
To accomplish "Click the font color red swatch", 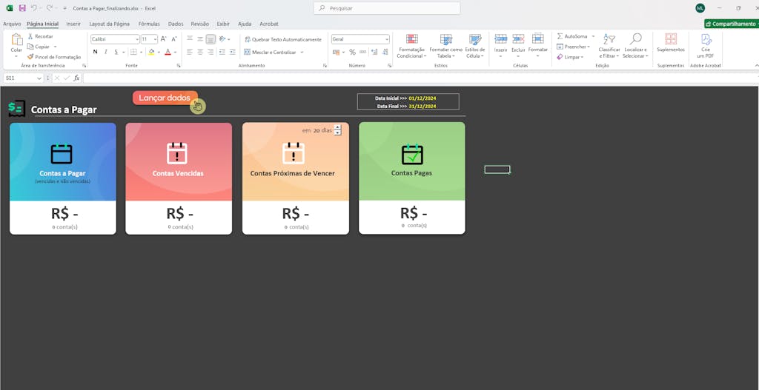I will click(x=168, y=52).
